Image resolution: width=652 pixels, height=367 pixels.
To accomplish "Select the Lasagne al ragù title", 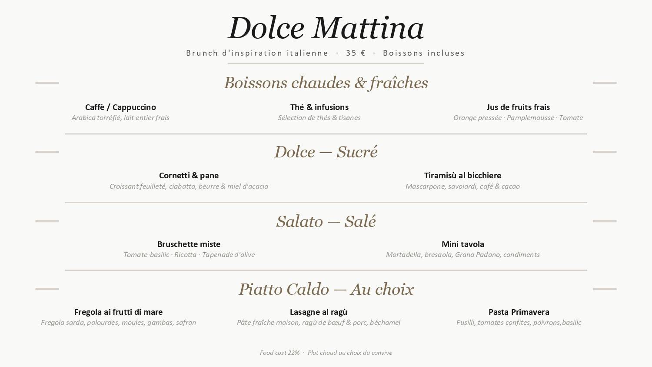I will (x=319, y=312).
